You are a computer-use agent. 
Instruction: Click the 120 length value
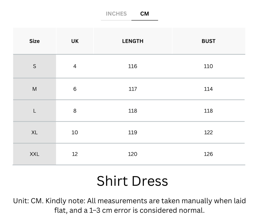pos(133,154)
